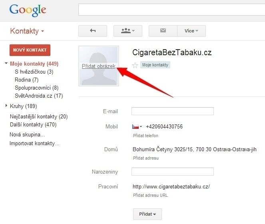Toggle the star next to contact name
265x224 pixels.
[x=135, y=65]
